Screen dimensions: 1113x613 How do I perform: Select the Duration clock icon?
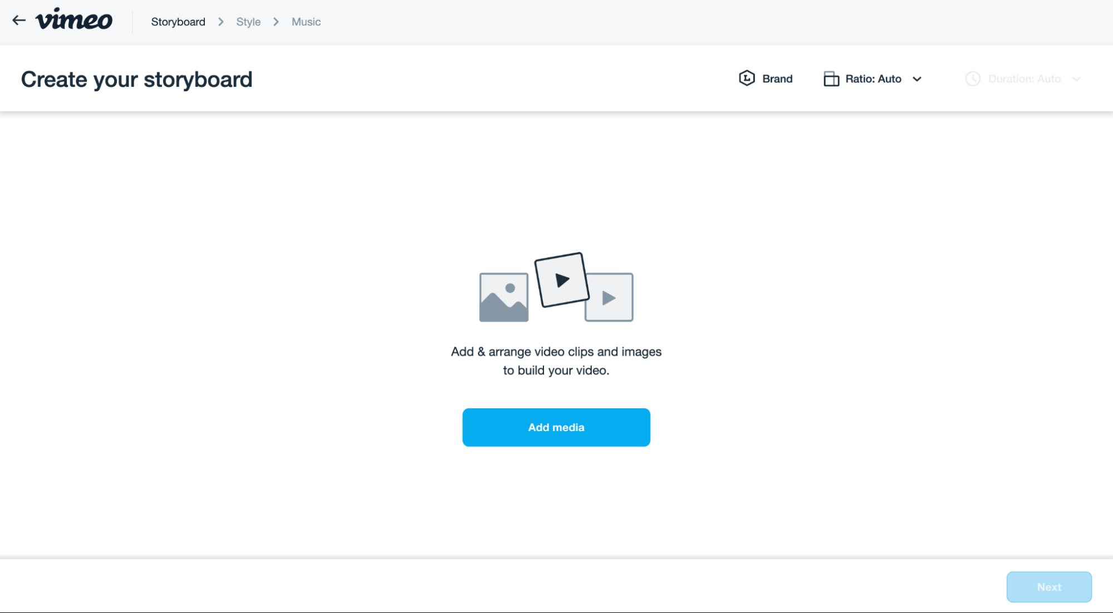[x=972, y=79]
